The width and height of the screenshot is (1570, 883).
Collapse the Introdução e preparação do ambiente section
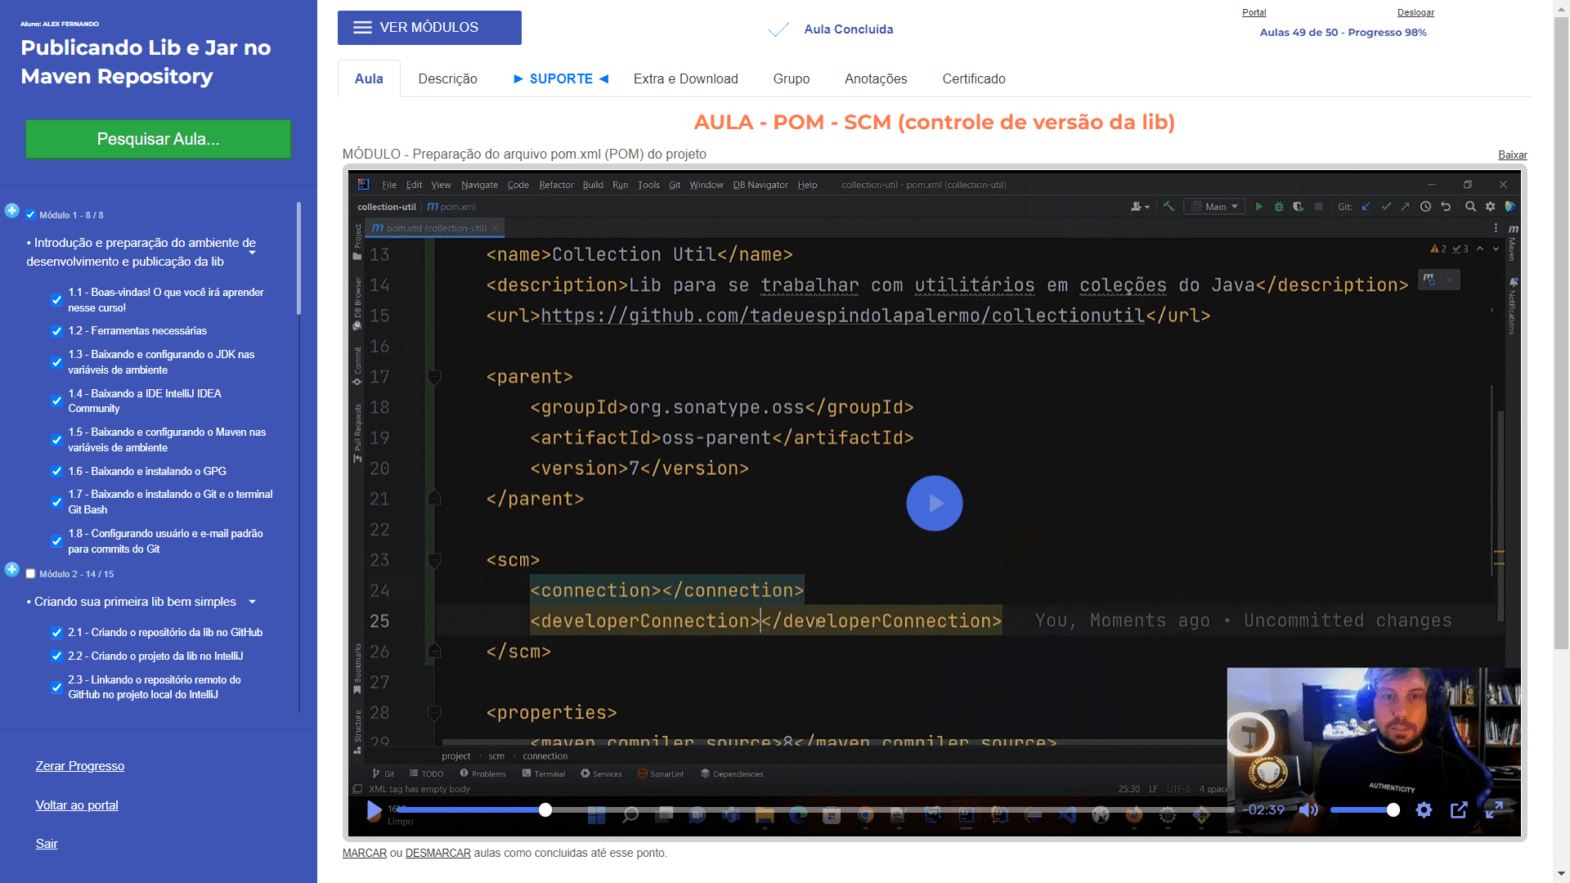coord(252,253)
